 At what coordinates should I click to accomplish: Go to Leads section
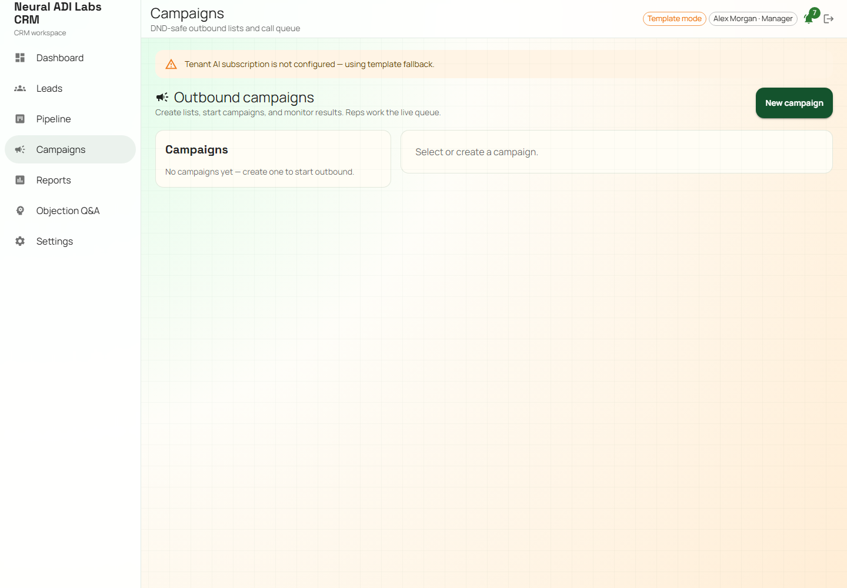tap(70, 88)
